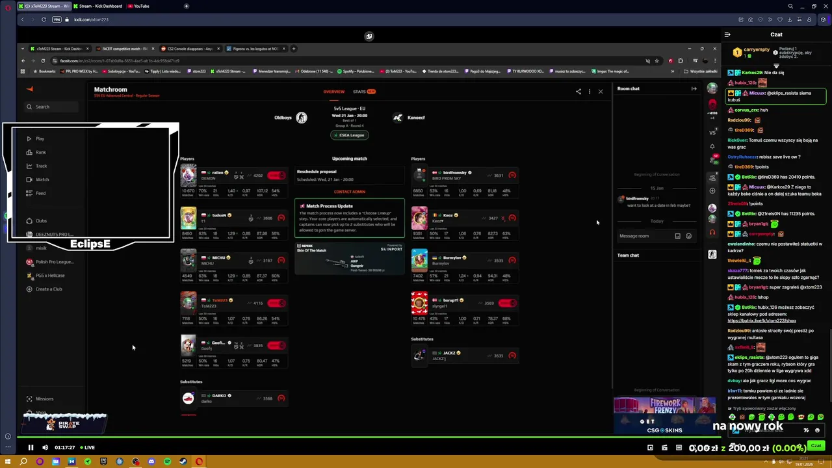Image resolution: width=832 pixels, height=468 pixels.
Task: Collapse the Czat panel arrow icon
Action: 727,34
